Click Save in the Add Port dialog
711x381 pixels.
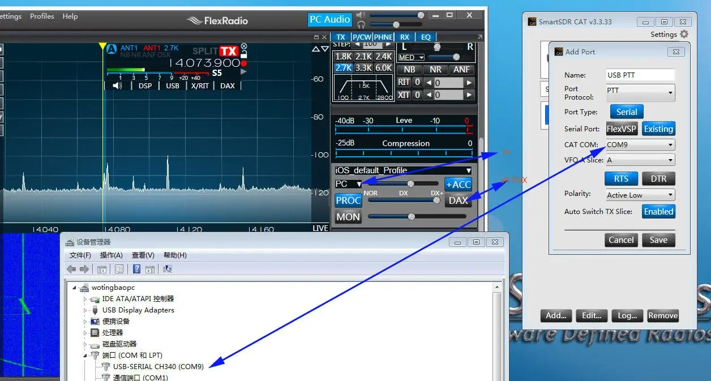[658, 240]
